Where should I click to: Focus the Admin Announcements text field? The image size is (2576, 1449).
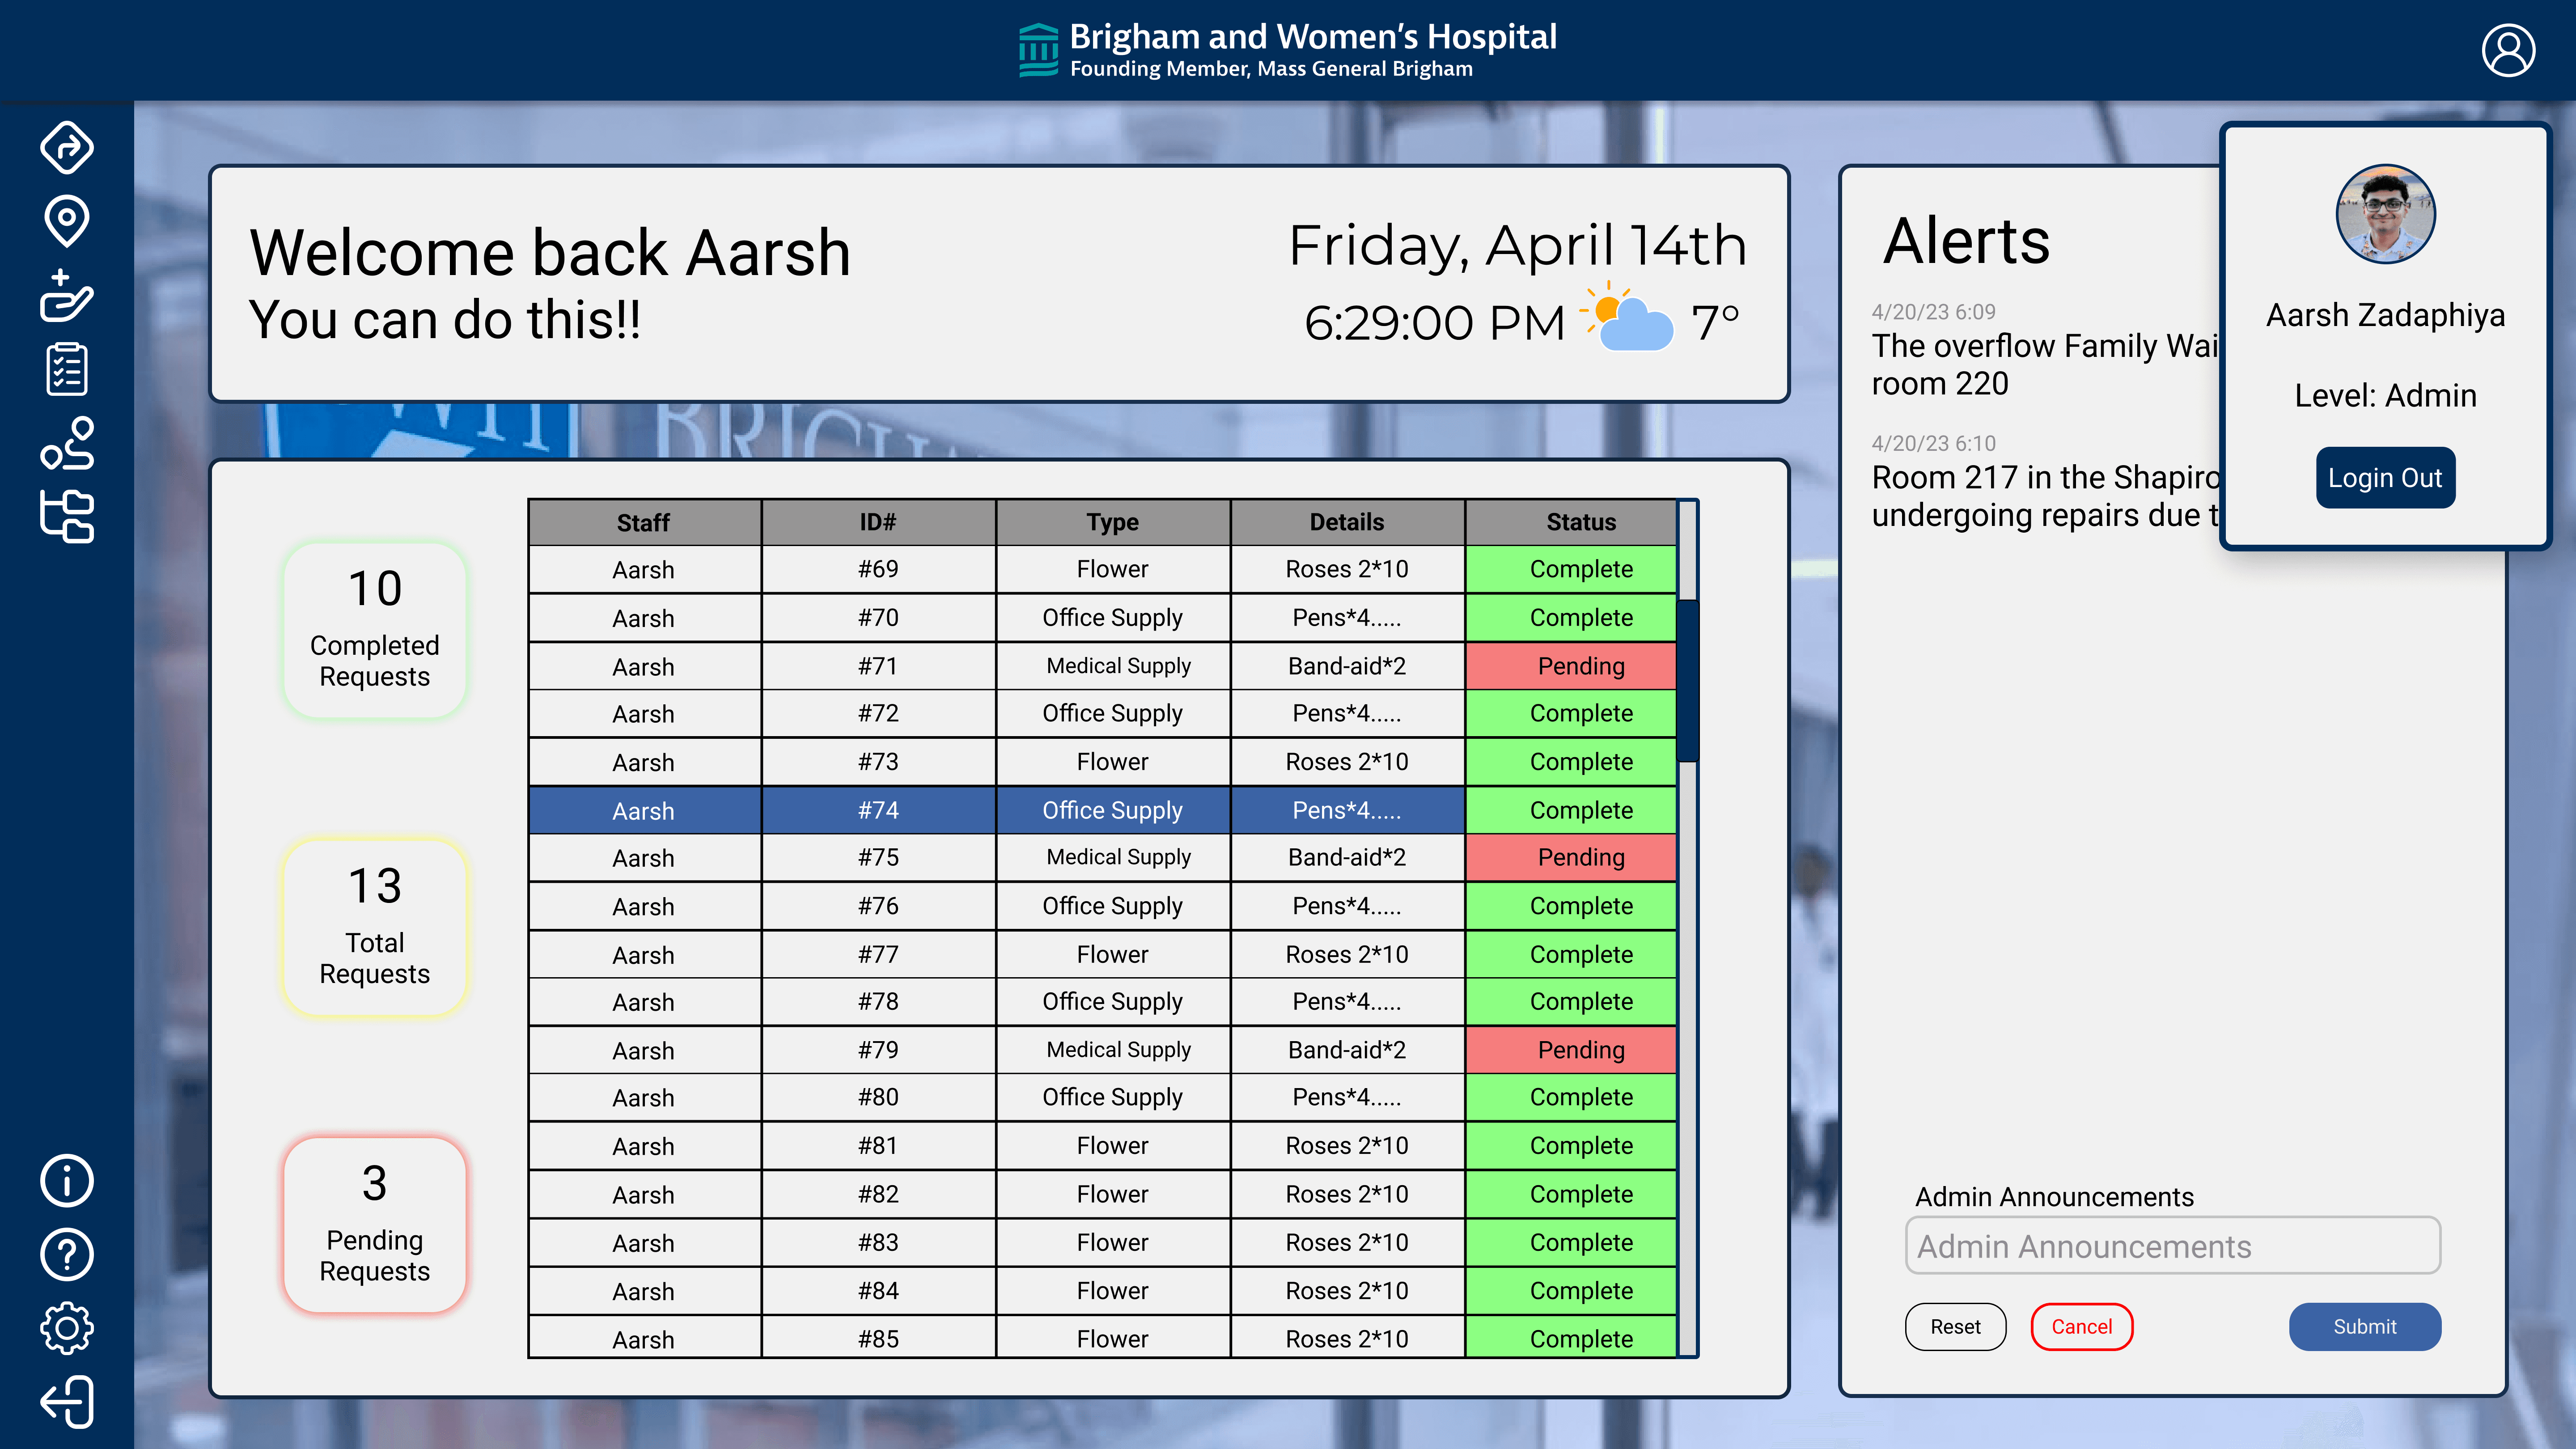point(2172,1246)
